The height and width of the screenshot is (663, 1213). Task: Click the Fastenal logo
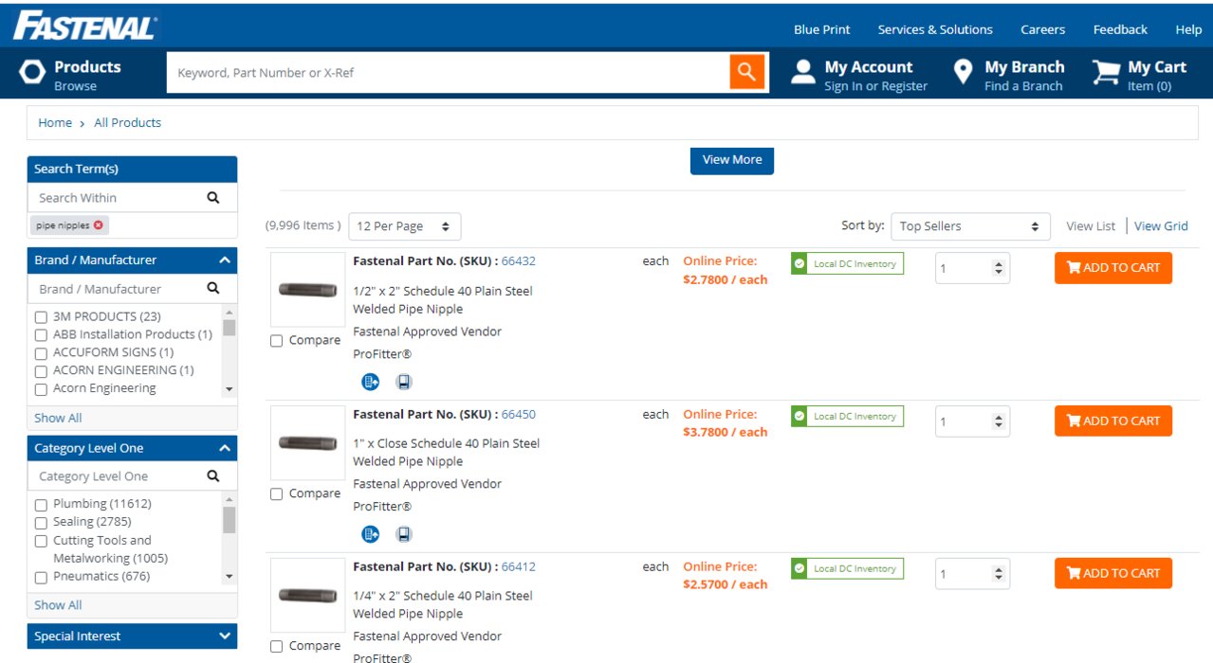pyautogui.click(x=84, y=26)
